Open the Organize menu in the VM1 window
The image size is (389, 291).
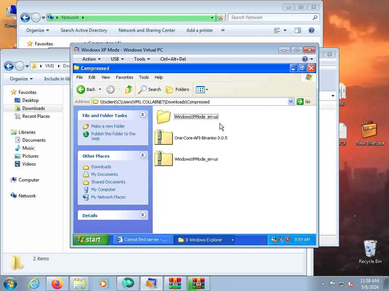21,79
